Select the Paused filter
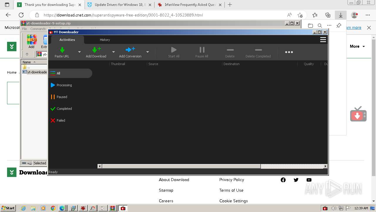The height and width of the screenshot is (212, 376). (x=70, y=97)
